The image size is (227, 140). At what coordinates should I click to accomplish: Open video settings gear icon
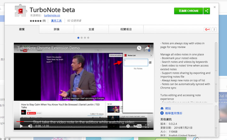point(128,126)
